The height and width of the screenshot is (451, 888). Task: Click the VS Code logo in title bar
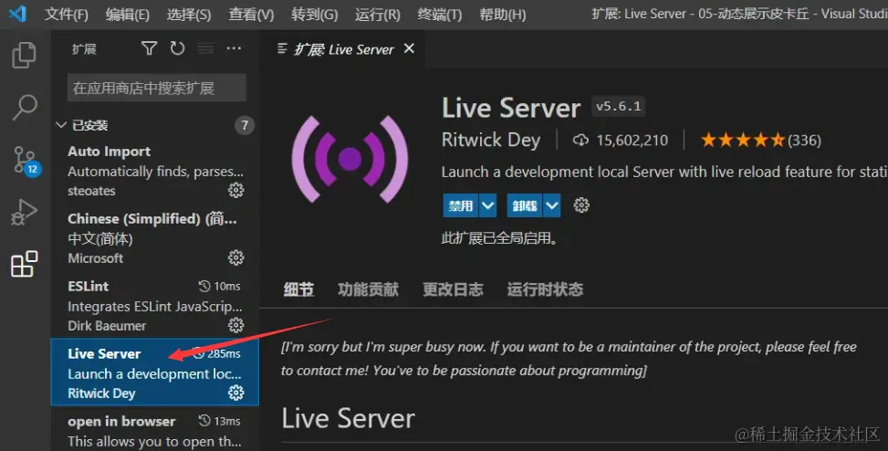point(17,13)
